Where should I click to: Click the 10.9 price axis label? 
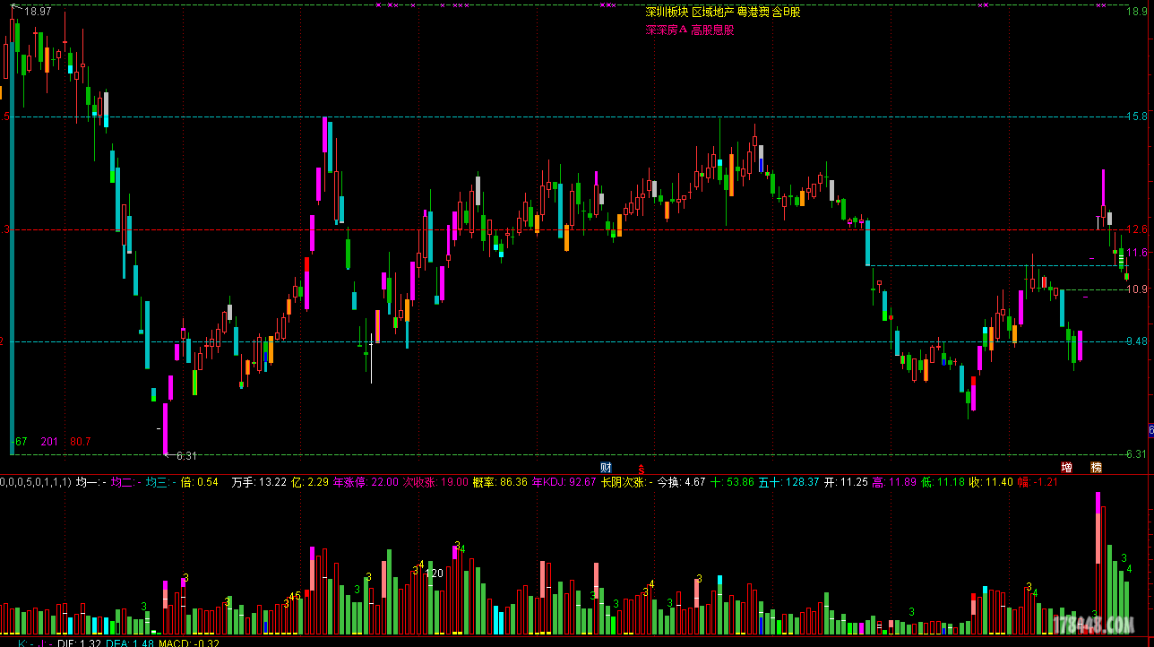(1136, 289)
